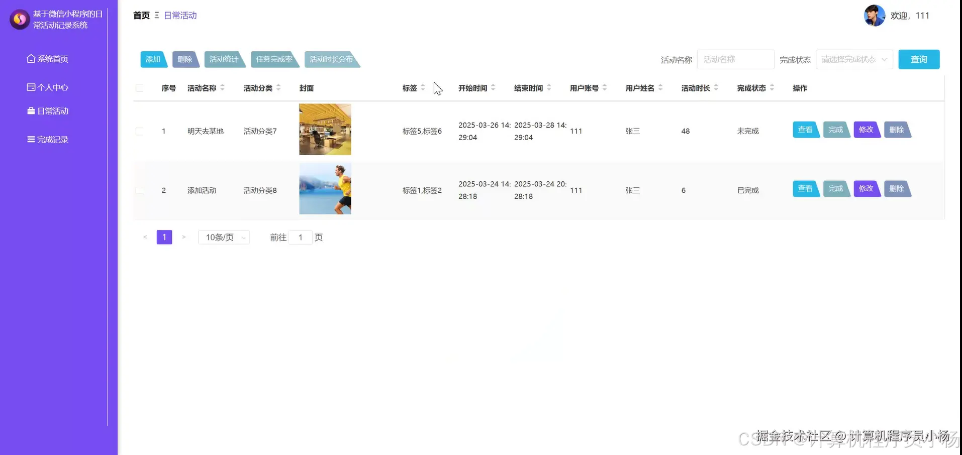View details of 添加活动
962x455 pixels.
tap(806, 189)
